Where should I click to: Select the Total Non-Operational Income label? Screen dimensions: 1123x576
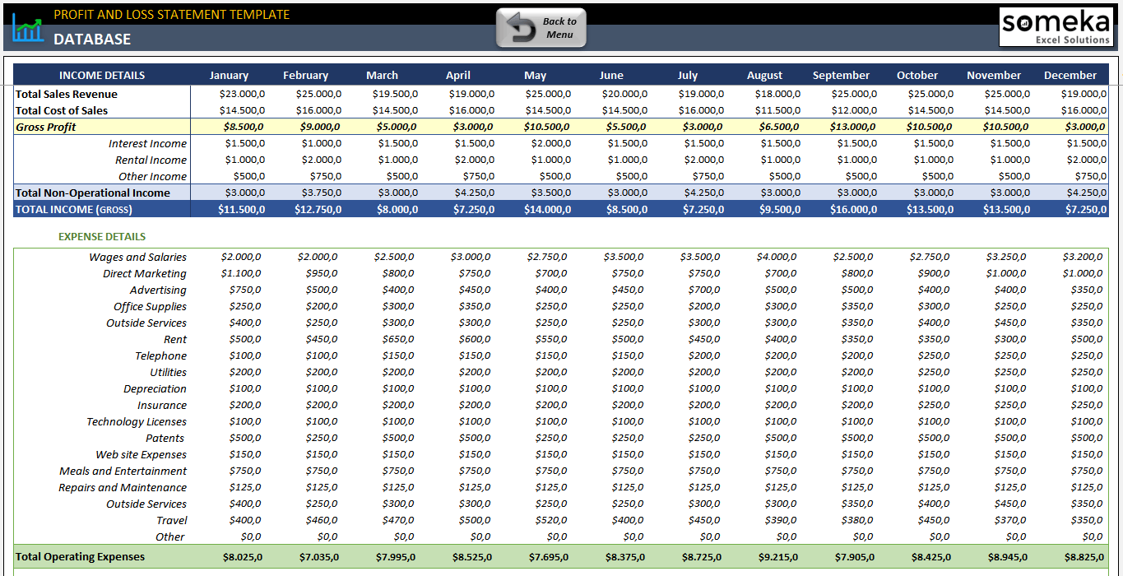click(x=93, y=193)
